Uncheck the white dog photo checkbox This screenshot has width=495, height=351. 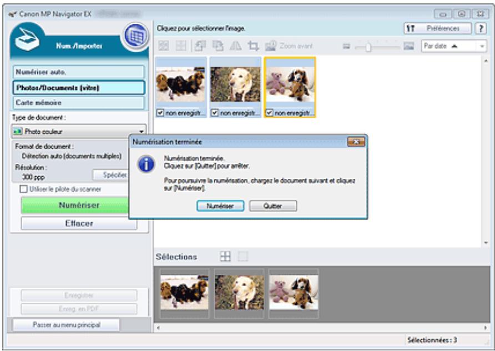[215, 113]
